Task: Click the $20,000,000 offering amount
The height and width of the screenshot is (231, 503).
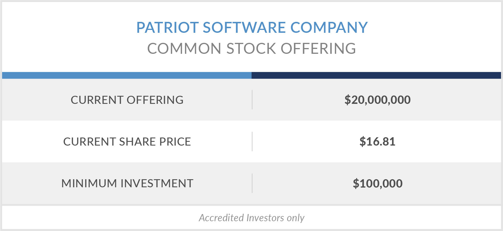Action: point(377,100)
